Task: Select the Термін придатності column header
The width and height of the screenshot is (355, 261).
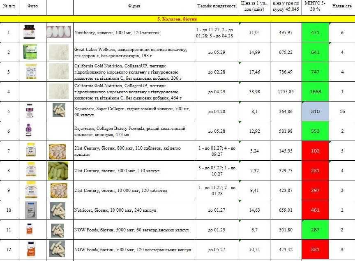Action: [x=217, y=6]
